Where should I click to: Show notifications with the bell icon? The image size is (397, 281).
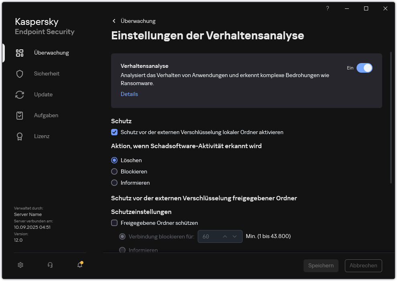(x=80, y=265)
